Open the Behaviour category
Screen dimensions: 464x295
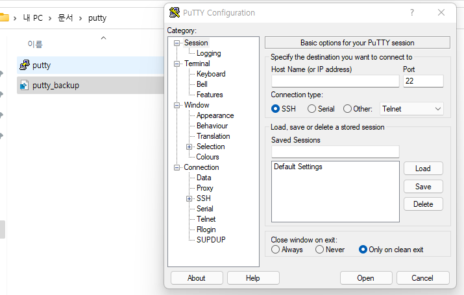coord(212,126)
